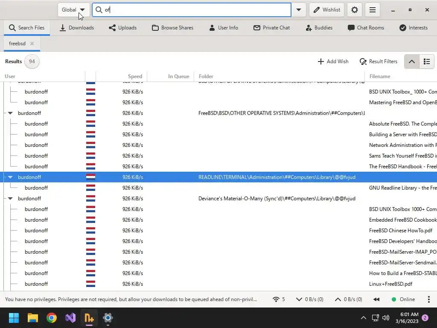Viewport: 437px width, 328px height.
Task: Switch to the Uploads tab
Action: tap(122, 28)
